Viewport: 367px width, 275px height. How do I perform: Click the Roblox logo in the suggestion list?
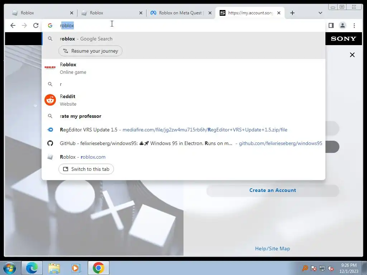pyautogui.click(x=50, y=67)
